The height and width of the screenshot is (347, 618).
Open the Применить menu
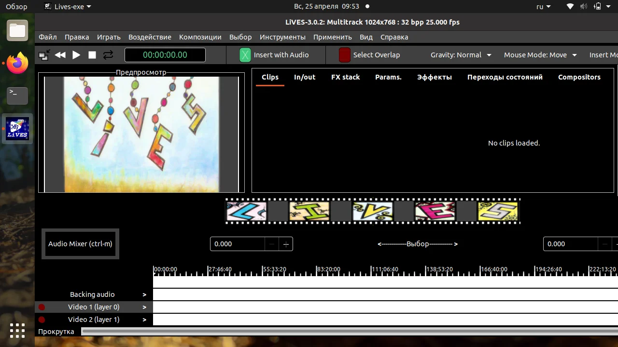pyautogui.click(x=333, y=37)
